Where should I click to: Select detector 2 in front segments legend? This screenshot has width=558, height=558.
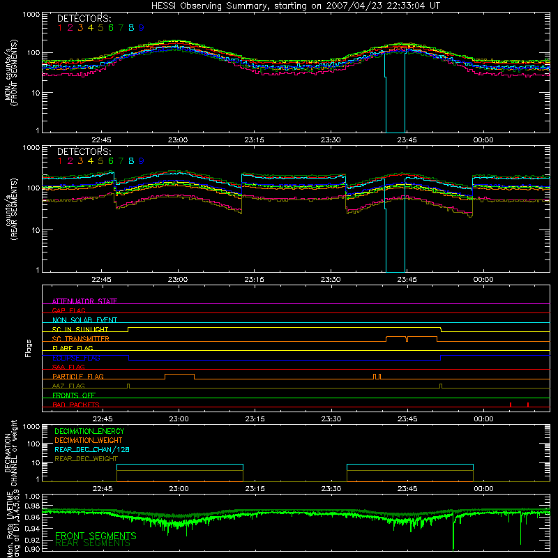click(70, 28)
